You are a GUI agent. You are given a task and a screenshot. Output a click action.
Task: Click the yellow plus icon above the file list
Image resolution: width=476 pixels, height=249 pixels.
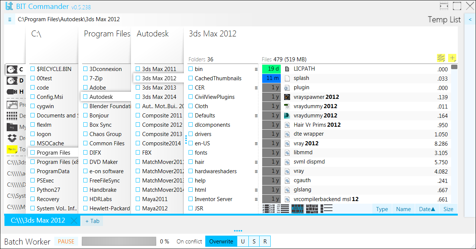coord(452,58)
